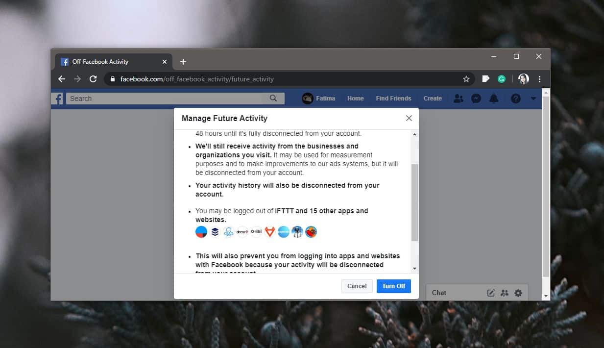This screenshot has width=604, height=348.
Task: Click the white tag extension icon
Action: [x=486, y=79]
